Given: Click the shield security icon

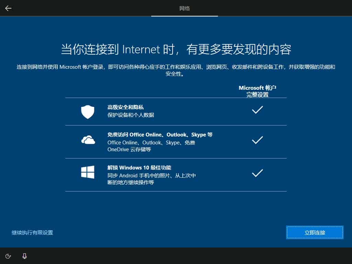Looking at the screenshot, I should pos(88,112).
